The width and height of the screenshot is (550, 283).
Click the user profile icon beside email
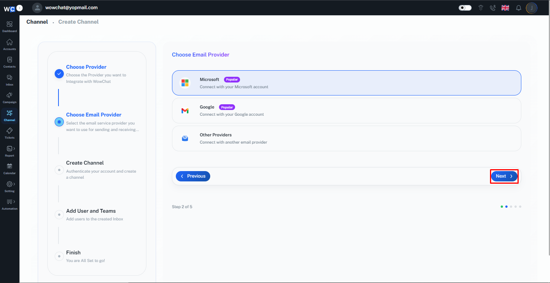tap(37, 8)
